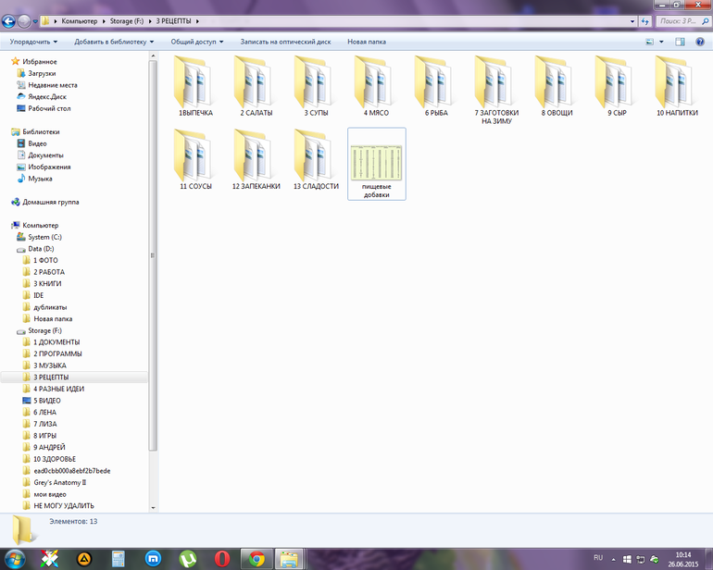The image size is (713, 570).
Task: Open Загрузки in Favorites
Action: tap(42, 73)
